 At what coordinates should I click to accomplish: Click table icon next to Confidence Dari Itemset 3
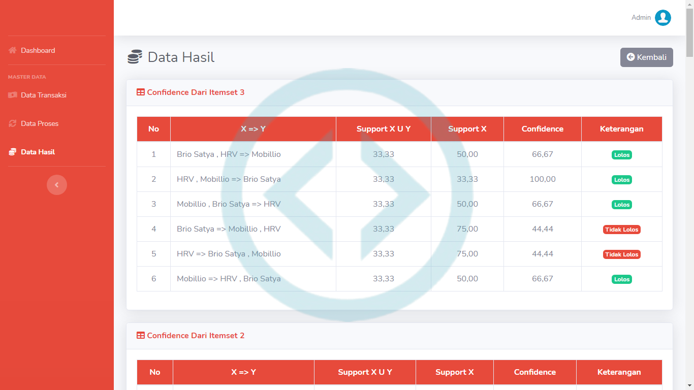point(141,92)
